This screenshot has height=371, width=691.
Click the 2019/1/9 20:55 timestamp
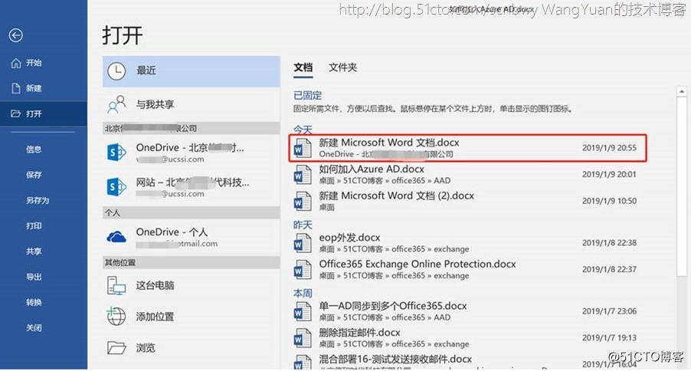click(609, 148)
